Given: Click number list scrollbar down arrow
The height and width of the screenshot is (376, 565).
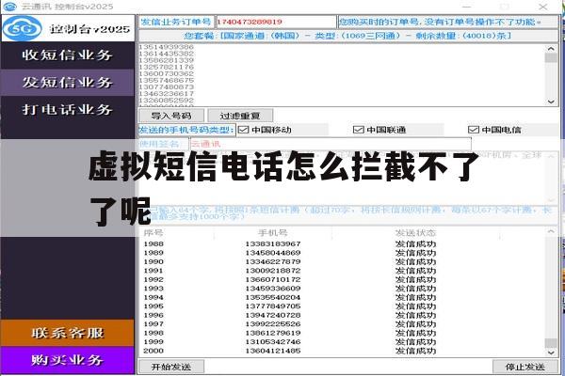Looking at the screenshot, I should point(551,102).
